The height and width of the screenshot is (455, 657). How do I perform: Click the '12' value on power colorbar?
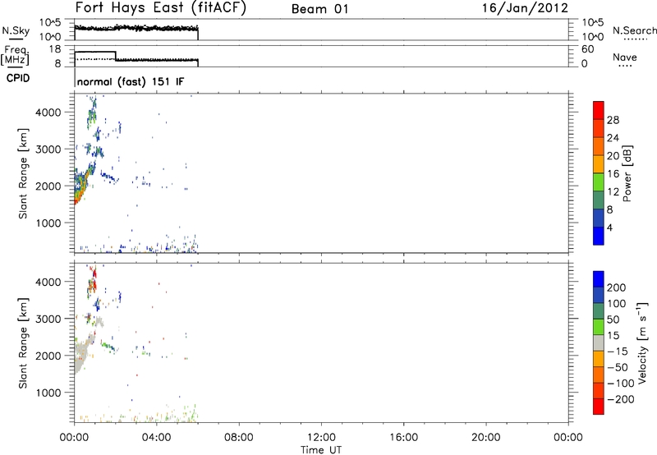tap(613, 192)
